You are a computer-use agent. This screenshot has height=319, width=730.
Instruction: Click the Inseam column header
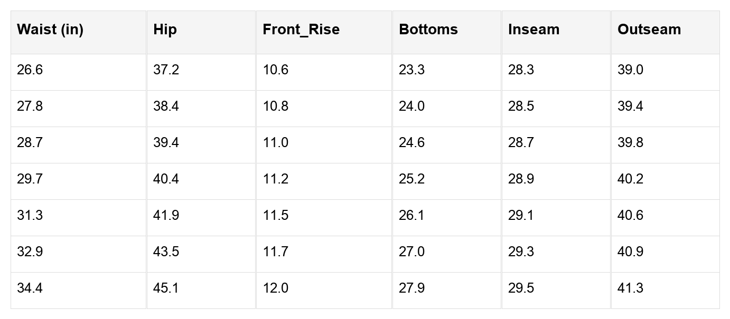pos(534,30)
